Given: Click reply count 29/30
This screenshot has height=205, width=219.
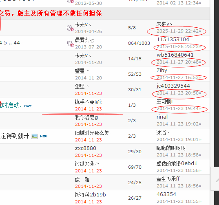Looking at the screenshot, I should click(135, 152).
